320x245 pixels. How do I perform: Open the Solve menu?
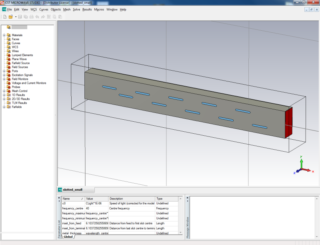[x=76, y=9]
